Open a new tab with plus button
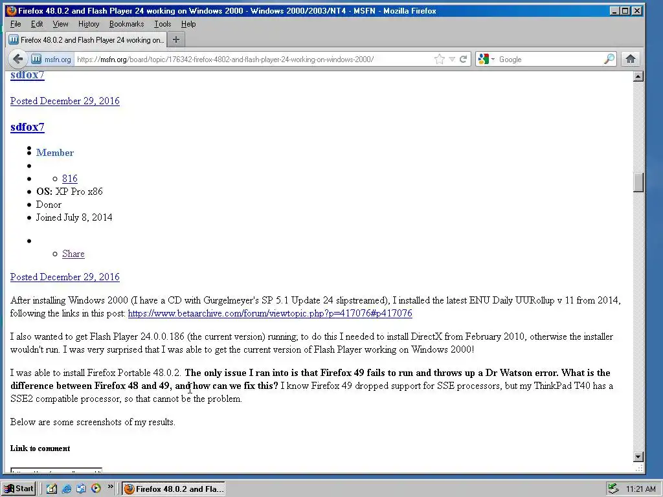Image resolution: width=663 pixels, height=497 pixels. [176, 39]
